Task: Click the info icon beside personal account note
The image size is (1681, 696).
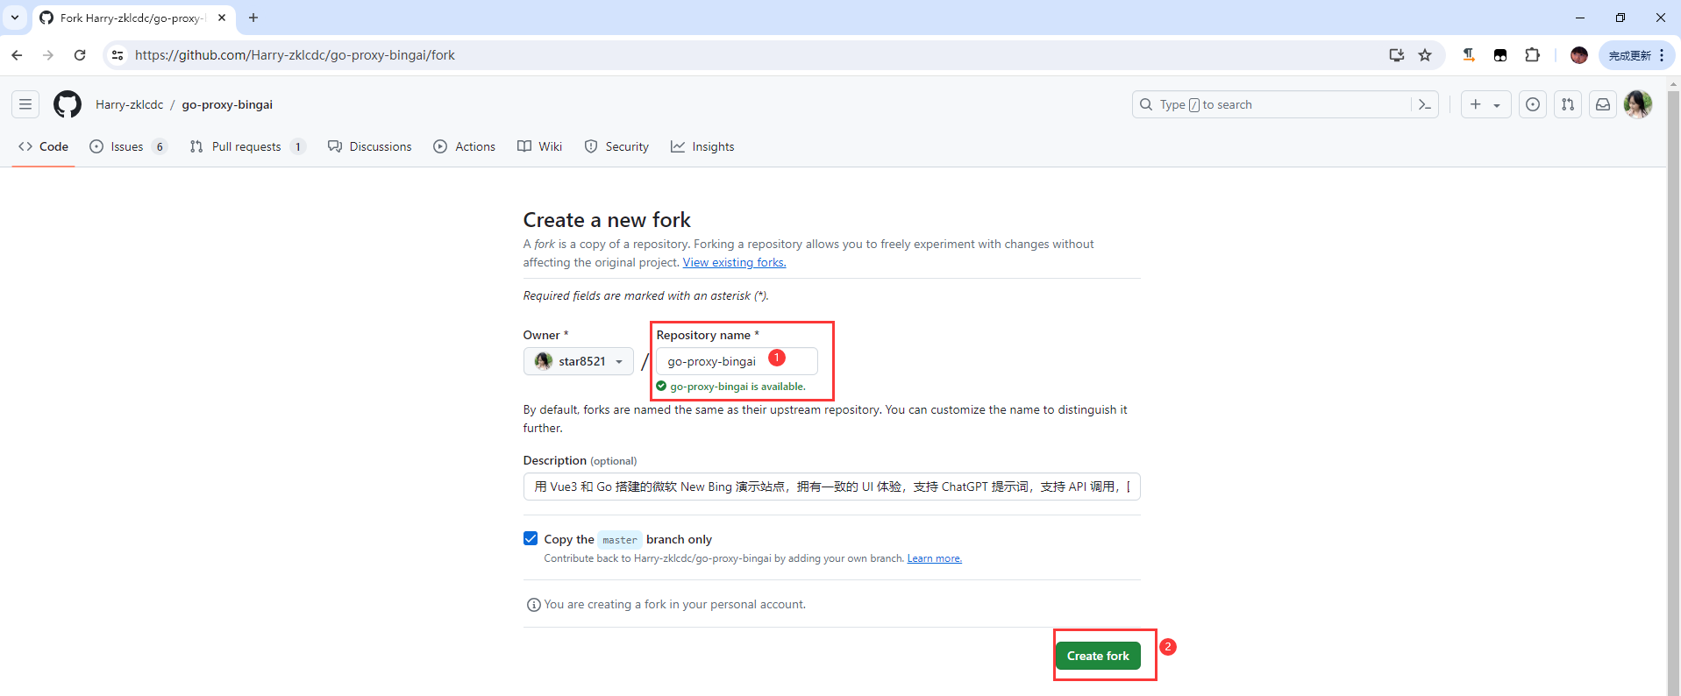Action: 533,605
